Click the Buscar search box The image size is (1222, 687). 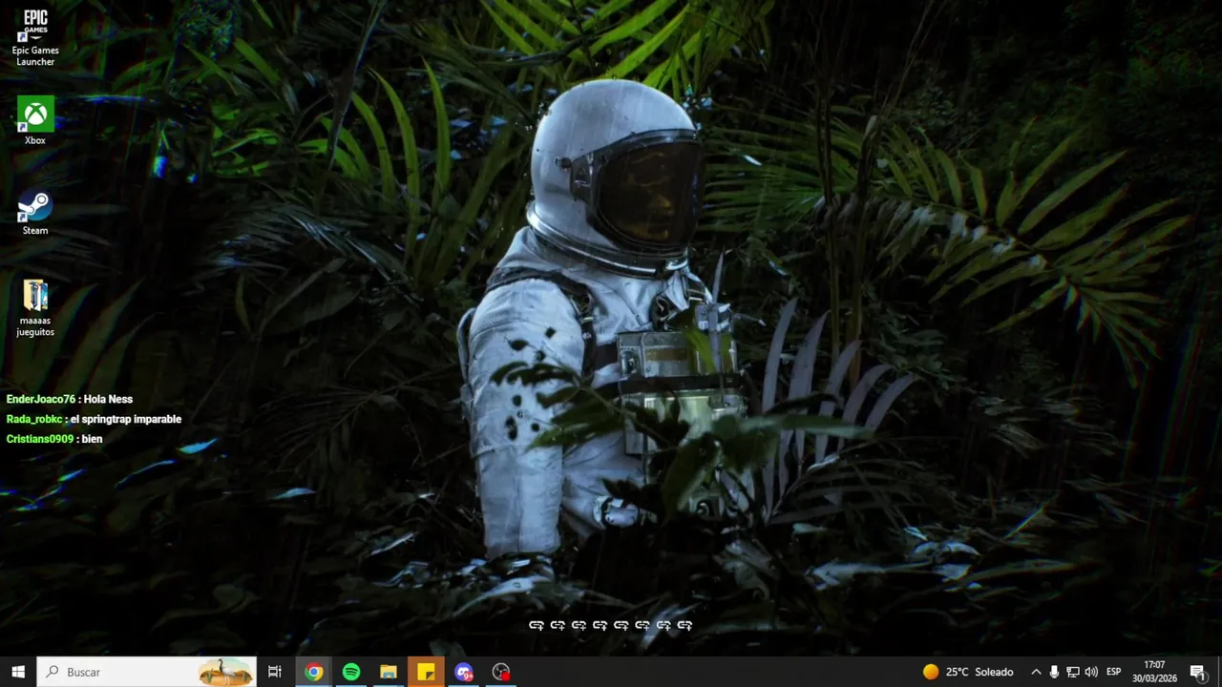147,672
